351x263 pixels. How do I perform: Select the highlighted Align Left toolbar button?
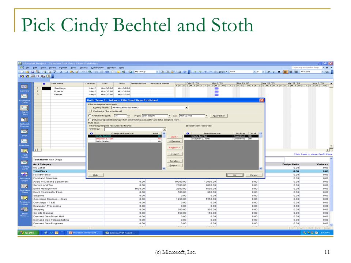[286, 72]
